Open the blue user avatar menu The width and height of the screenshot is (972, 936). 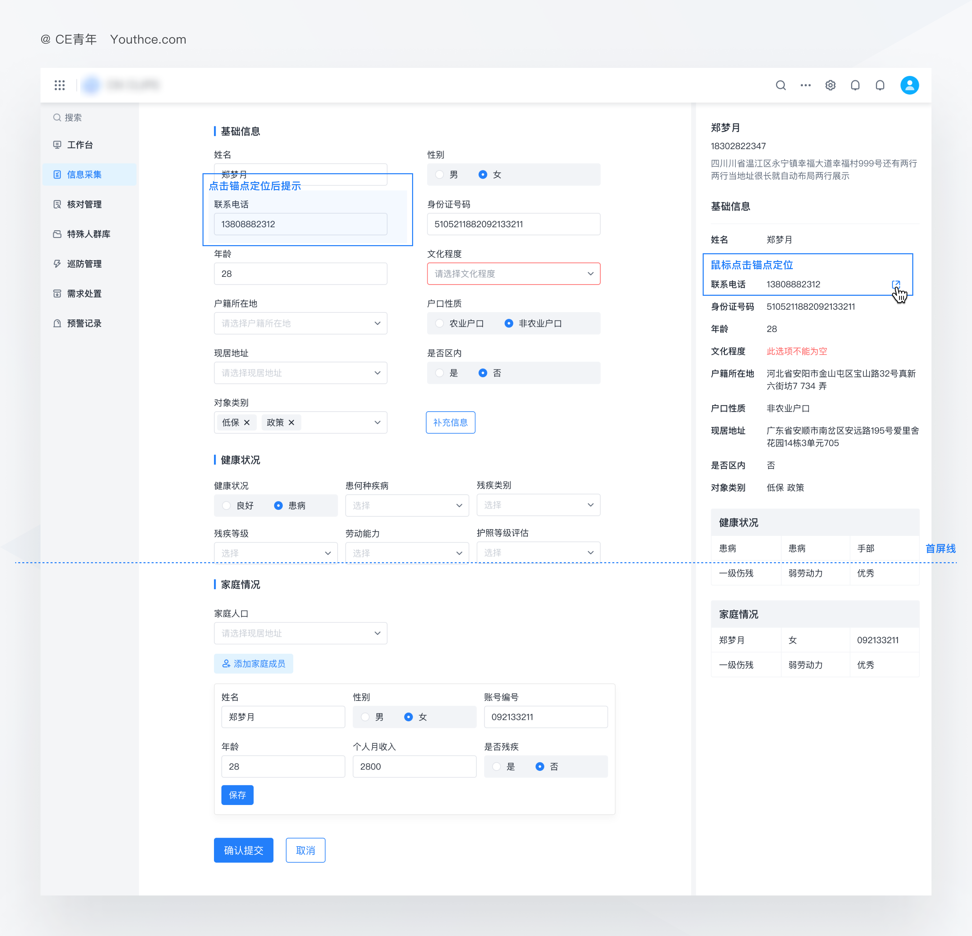910,85
